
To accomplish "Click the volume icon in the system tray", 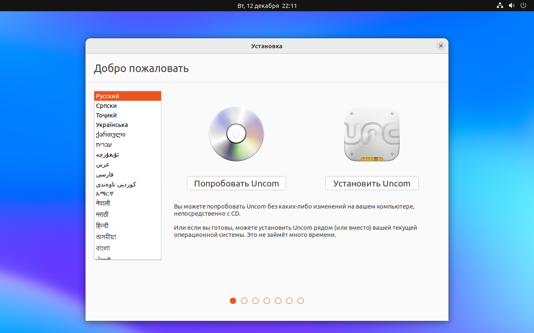I will 511,6.
